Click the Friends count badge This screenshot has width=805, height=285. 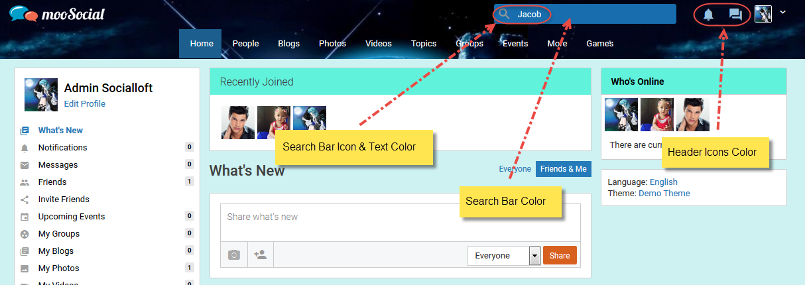190,182
